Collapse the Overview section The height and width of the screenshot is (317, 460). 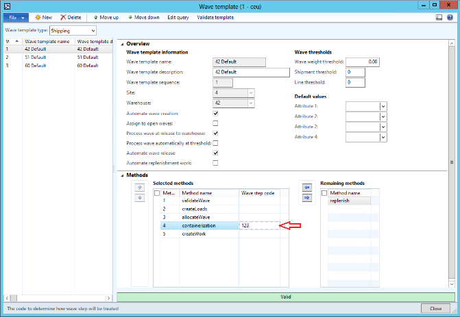tap(123, 45)
